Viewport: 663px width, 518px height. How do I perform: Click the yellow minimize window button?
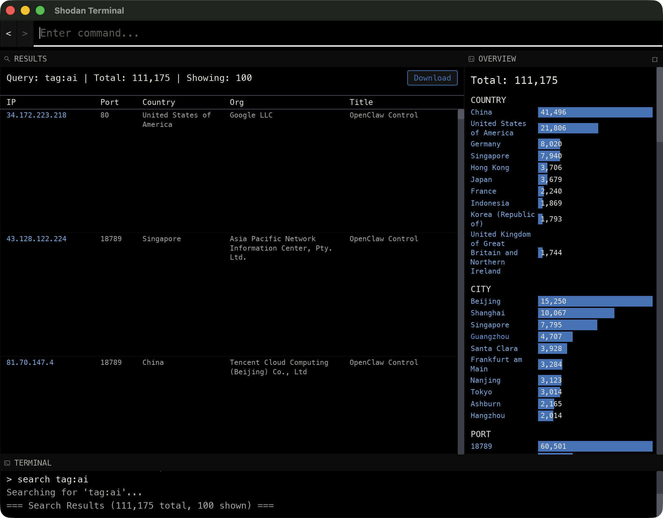coord(25,11)
